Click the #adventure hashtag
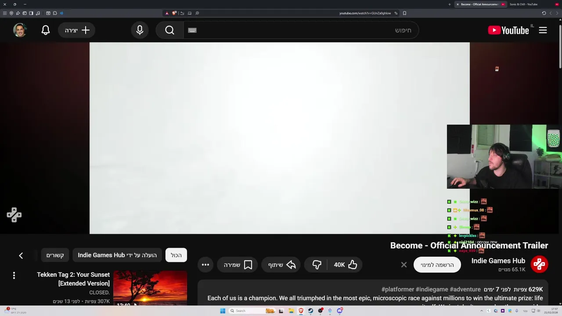The image size is (562, 316). pyautogui.click(x=465, y=289)
